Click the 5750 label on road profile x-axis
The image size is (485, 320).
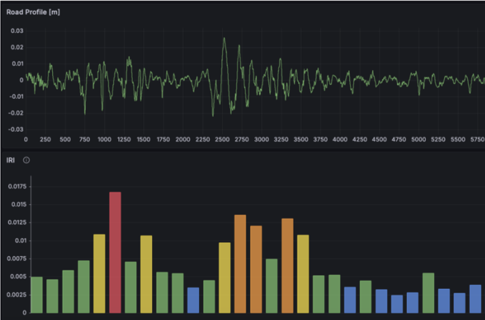tap(477, 139)
